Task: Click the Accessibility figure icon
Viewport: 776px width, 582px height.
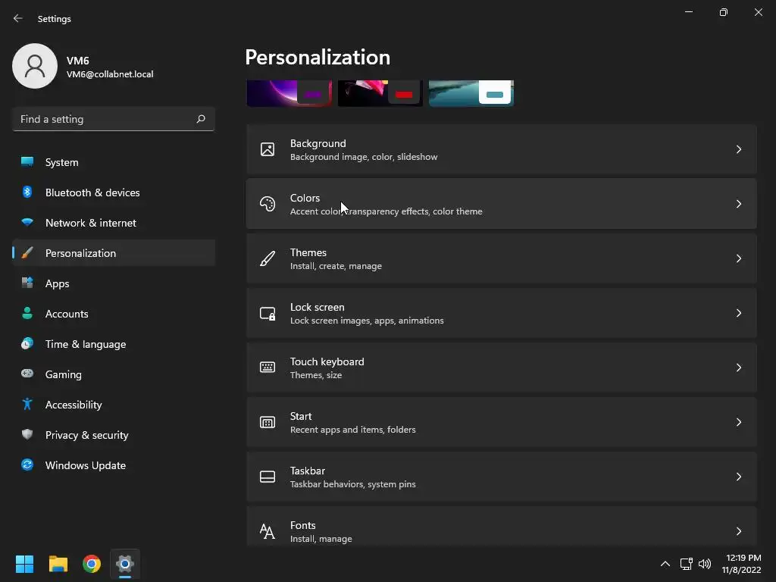Action: coord(27,405)
